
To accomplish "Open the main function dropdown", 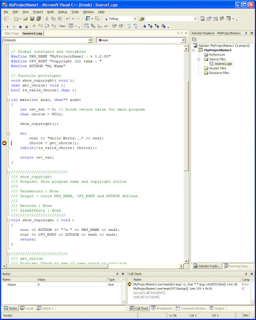I will click(x=184, y=40).
